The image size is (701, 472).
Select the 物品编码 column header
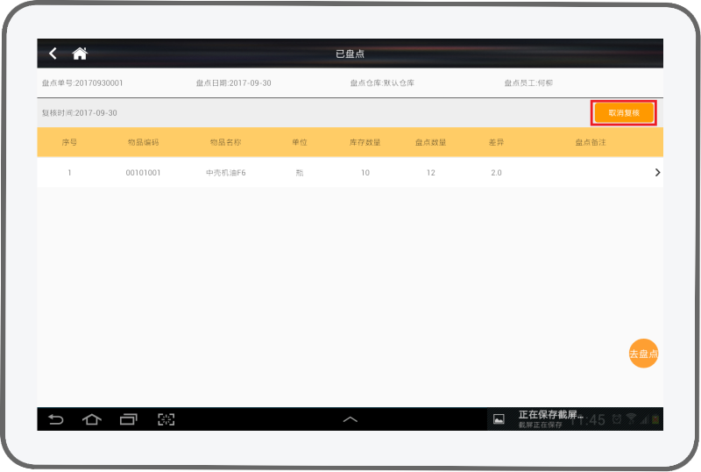143,142
